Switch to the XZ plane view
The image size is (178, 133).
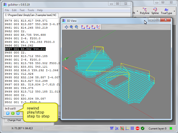(x=88, y=27)
